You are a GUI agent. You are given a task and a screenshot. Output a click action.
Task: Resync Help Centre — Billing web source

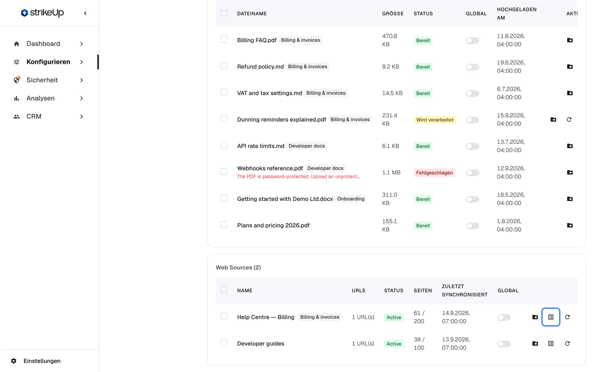click(567, 317)
